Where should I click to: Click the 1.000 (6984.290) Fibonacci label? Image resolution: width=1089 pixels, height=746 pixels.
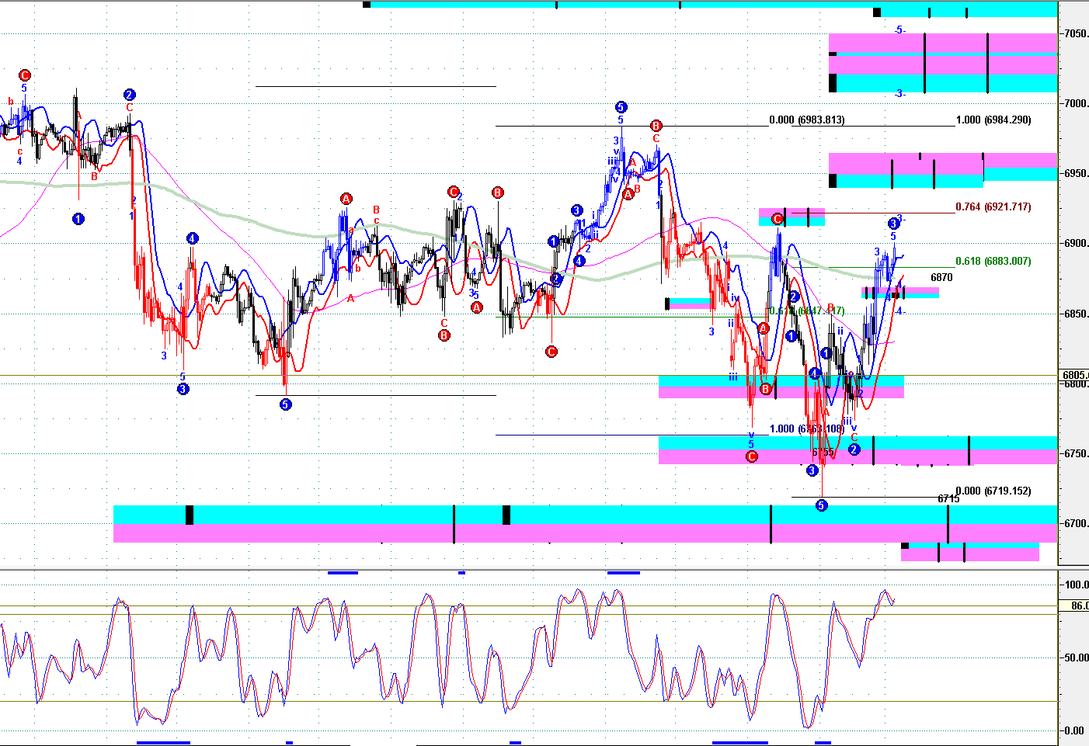[x=993, y=120]
